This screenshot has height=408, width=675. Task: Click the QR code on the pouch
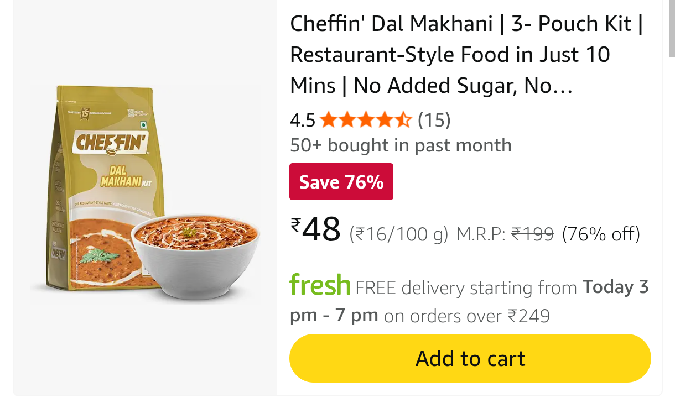coord(131,113)
